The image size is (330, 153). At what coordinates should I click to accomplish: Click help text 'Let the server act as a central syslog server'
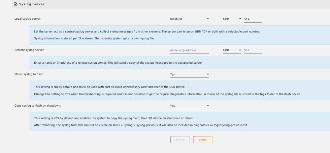coord(147,32)
